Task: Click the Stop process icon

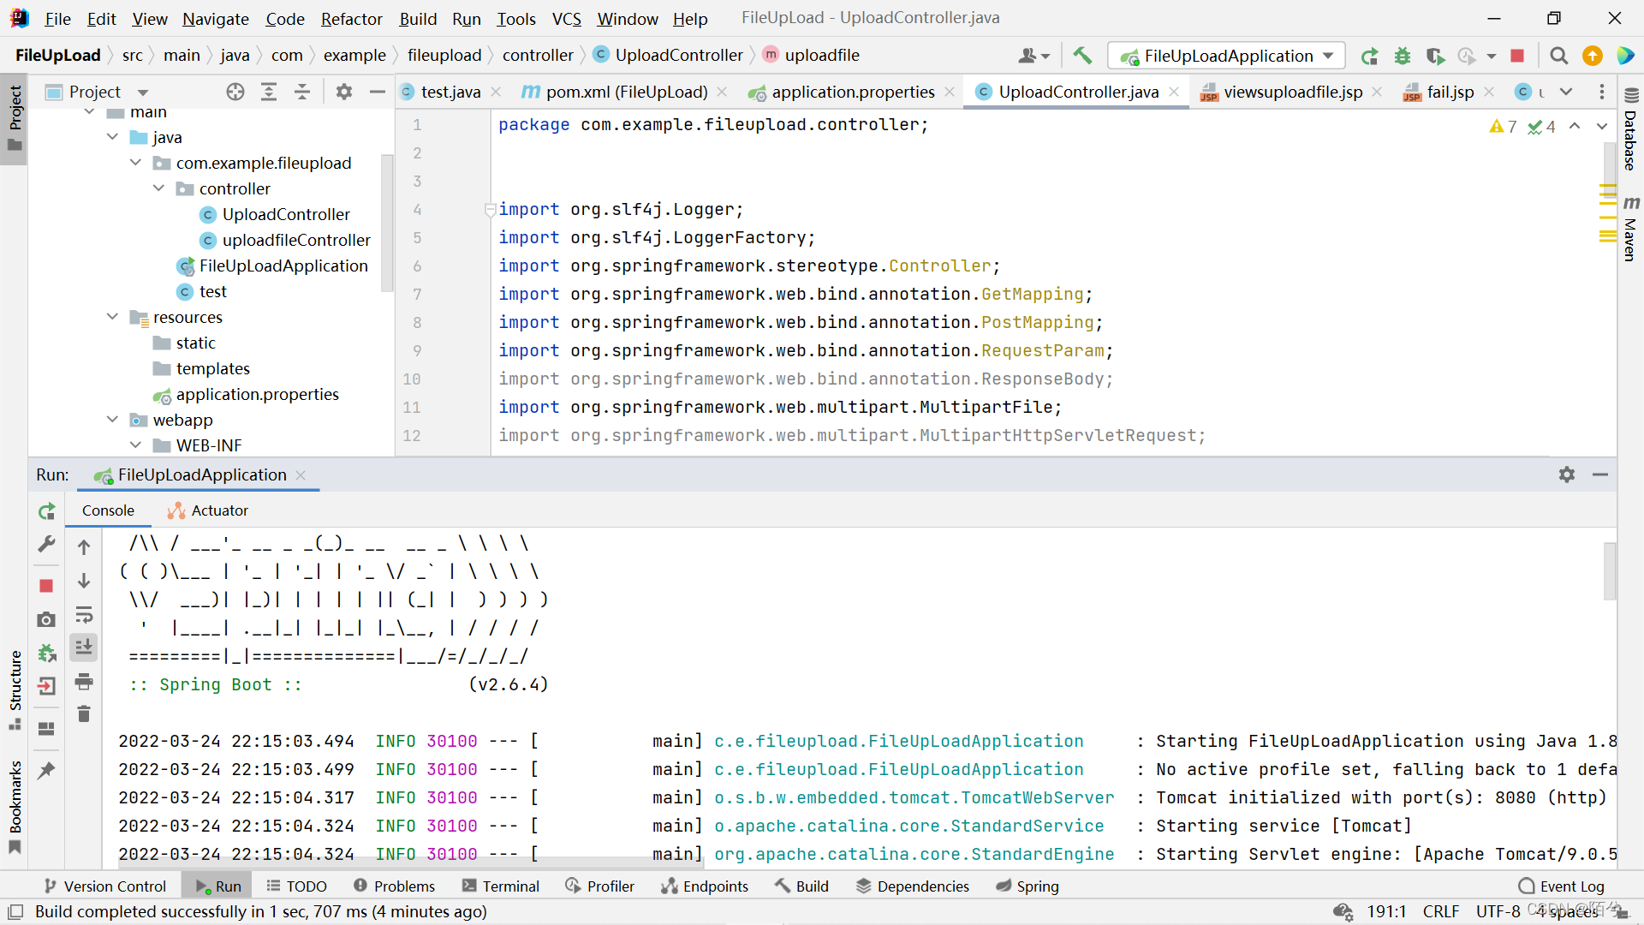Action: coord(47,584)
